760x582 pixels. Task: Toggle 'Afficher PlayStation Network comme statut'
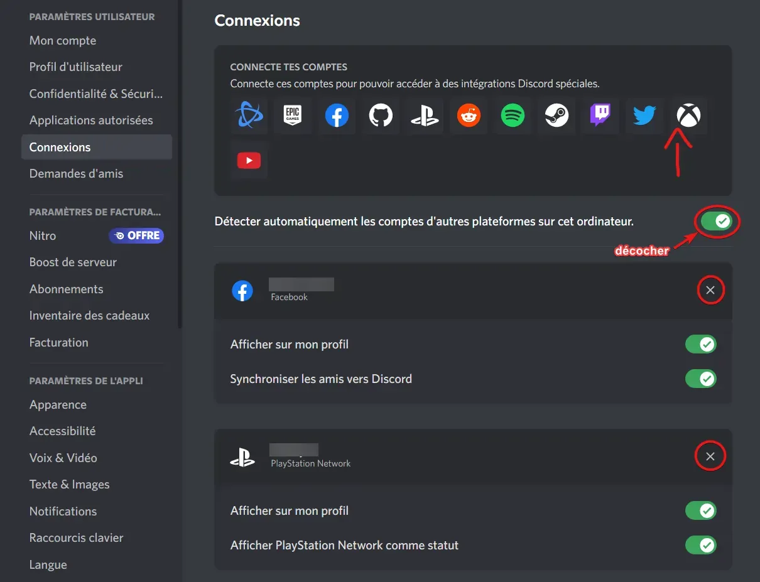[x=700, y=545]
